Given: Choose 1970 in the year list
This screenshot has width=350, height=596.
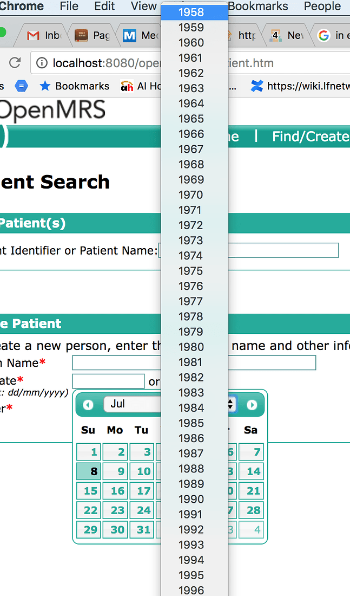Looking at the screenshot, I should click(x=191, y=195).
